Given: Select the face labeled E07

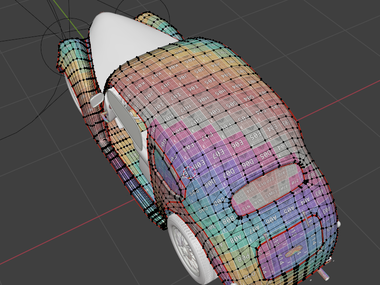Looking at the screenshot, I should tap(218, 155).
